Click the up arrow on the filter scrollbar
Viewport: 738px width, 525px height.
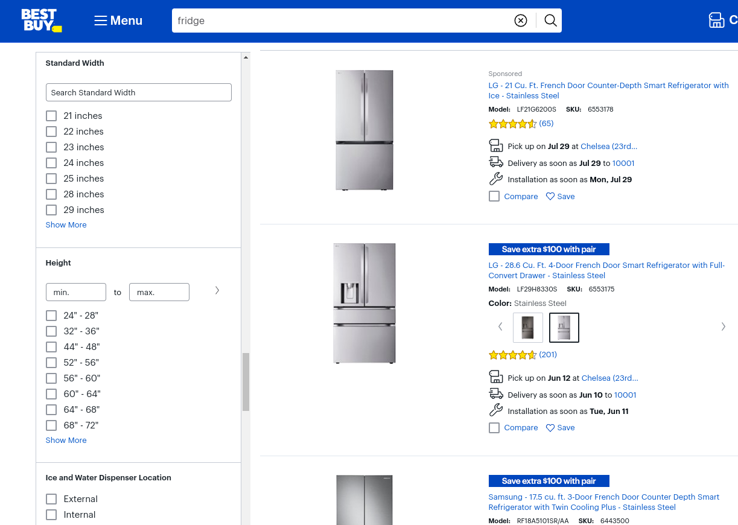point(246,58)
